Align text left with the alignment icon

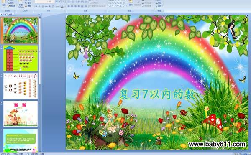pos(69,6)
